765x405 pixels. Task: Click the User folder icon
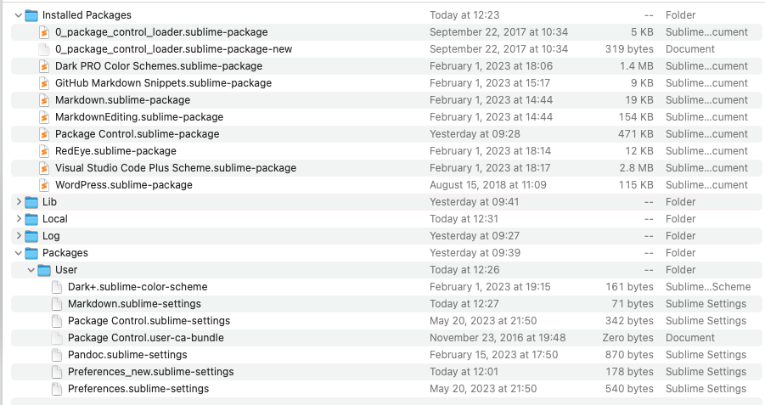tap(44, 270)
